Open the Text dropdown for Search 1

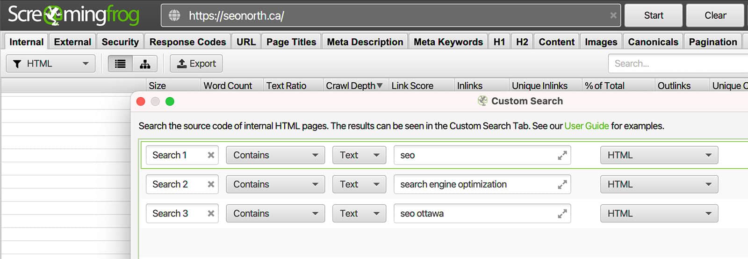[x=359, y=155]
